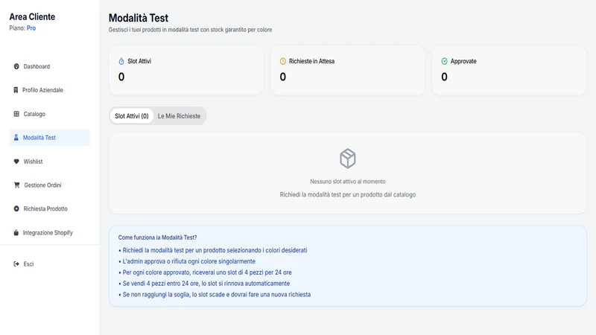Click the Area Cliente title
The height and width of the screenshot is (335, 596).
point(32,16)
